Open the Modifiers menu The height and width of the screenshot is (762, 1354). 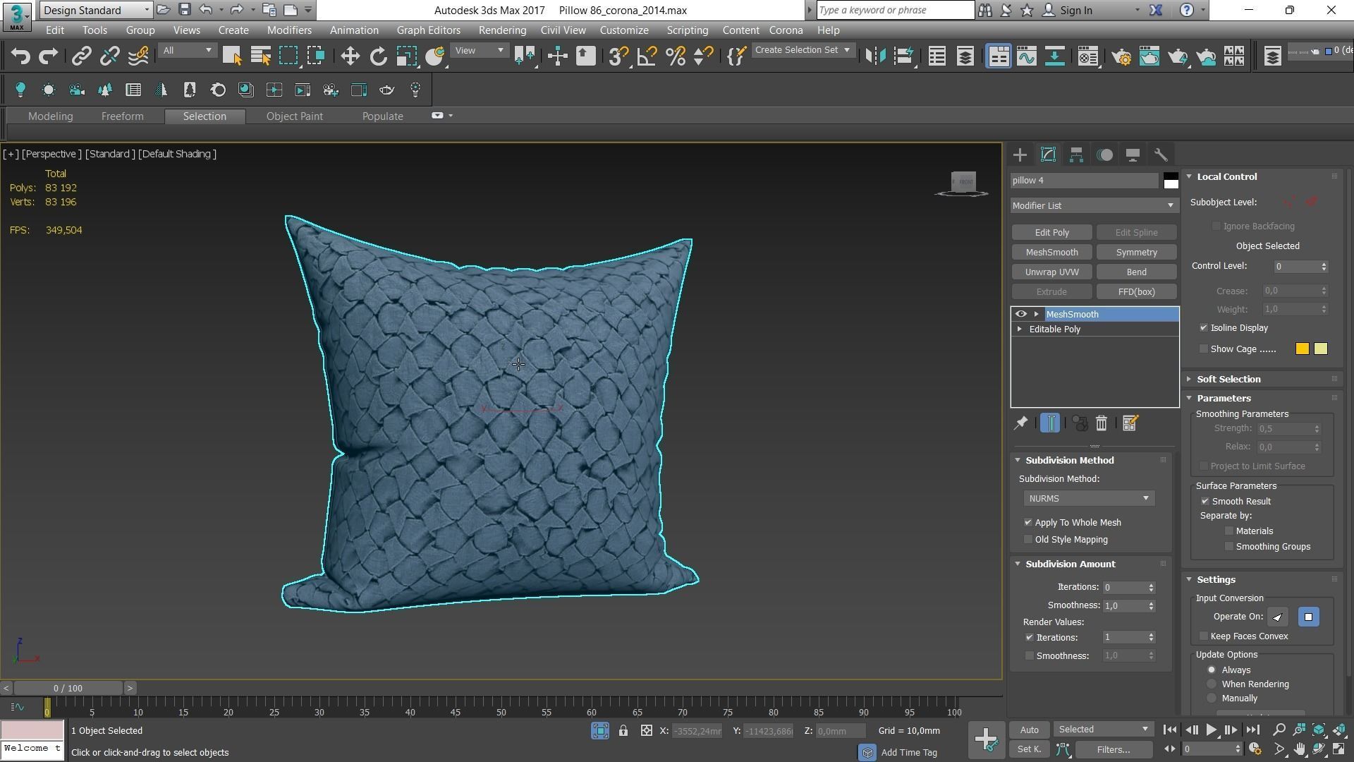(289, 30)
